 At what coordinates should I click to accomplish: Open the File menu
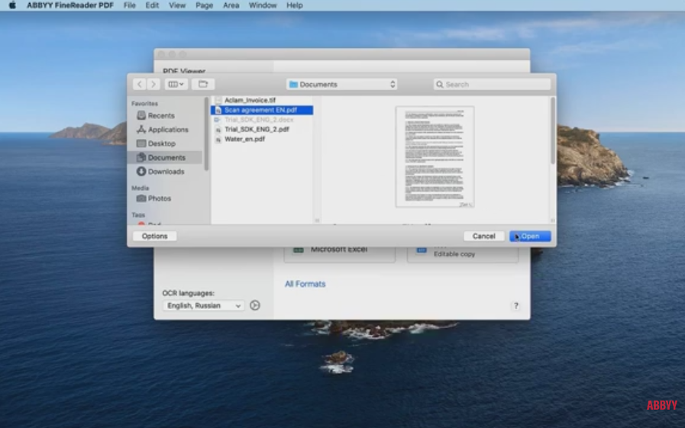point(129,5)
